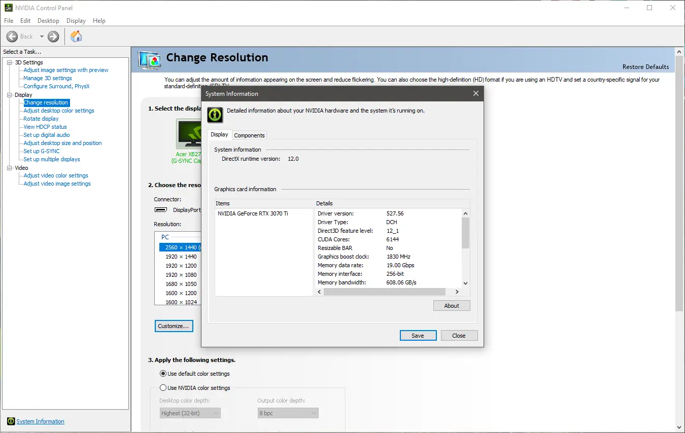This screenshot has width=685, height=433.
Task: Open View HDCP status
Action: click(x=45, y=127)
